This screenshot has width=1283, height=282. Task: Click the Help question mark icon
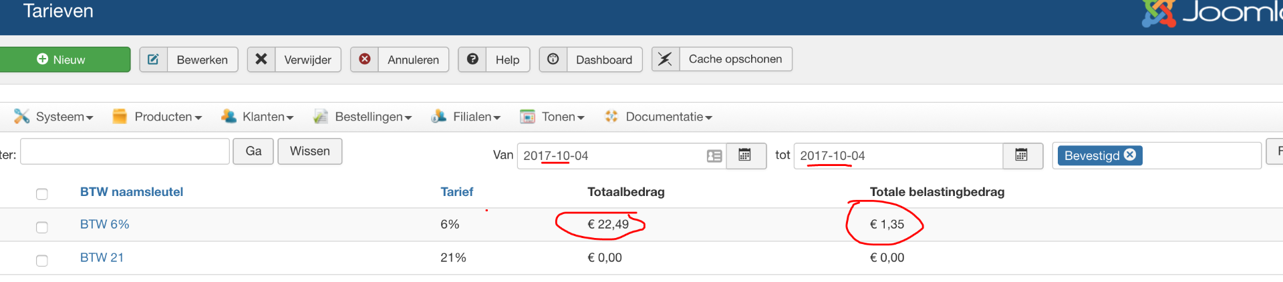coord(472,59)
